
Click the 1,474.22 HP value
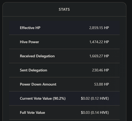click(99, 42)
